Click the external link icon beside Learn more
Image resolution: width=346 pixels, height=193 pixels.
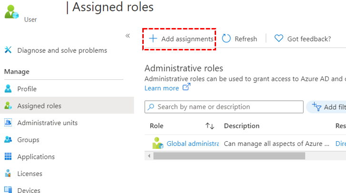187,87
